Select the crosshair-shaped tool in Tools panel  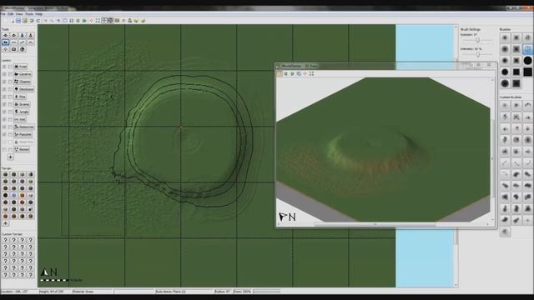(6, 49)
